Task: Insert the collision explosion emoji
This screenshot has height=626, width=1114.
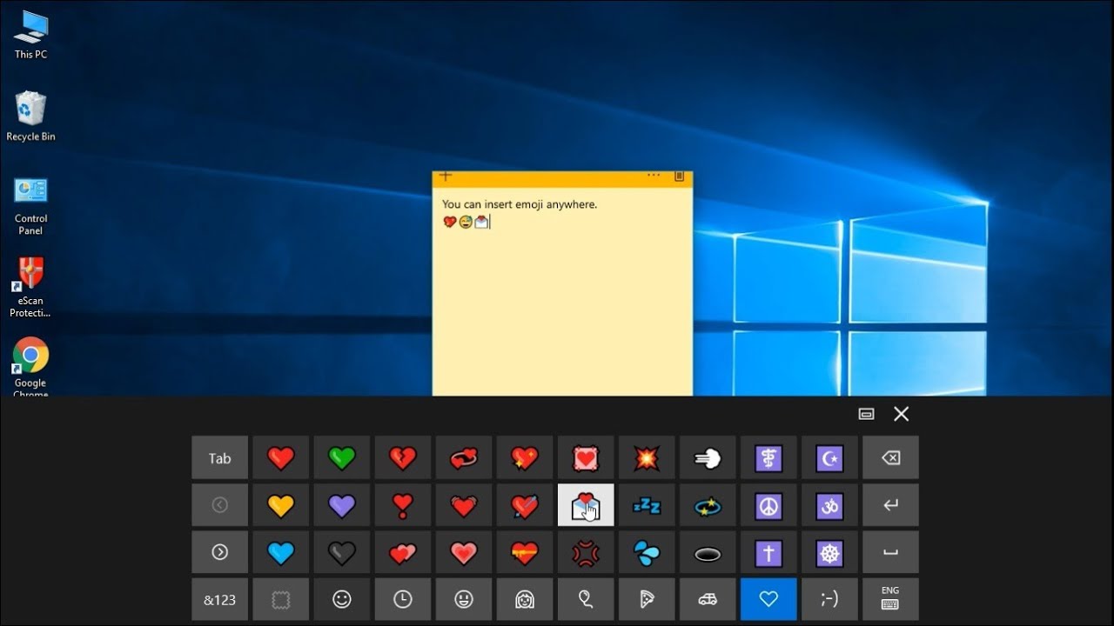Action: [646, 458]
